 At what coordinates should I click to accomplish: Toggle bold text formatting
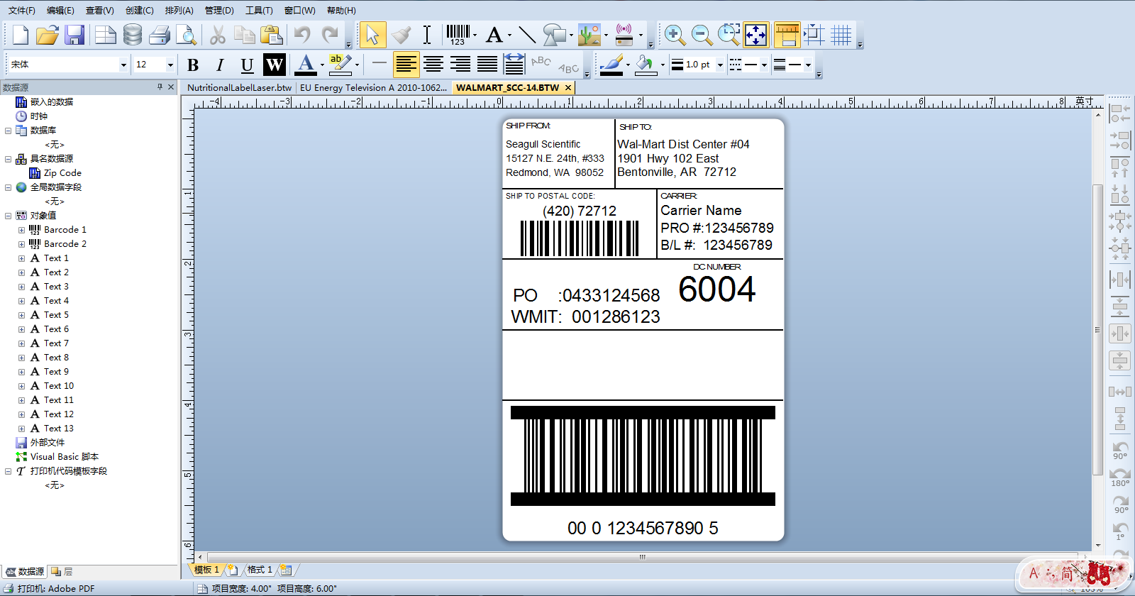click(193, 65)
